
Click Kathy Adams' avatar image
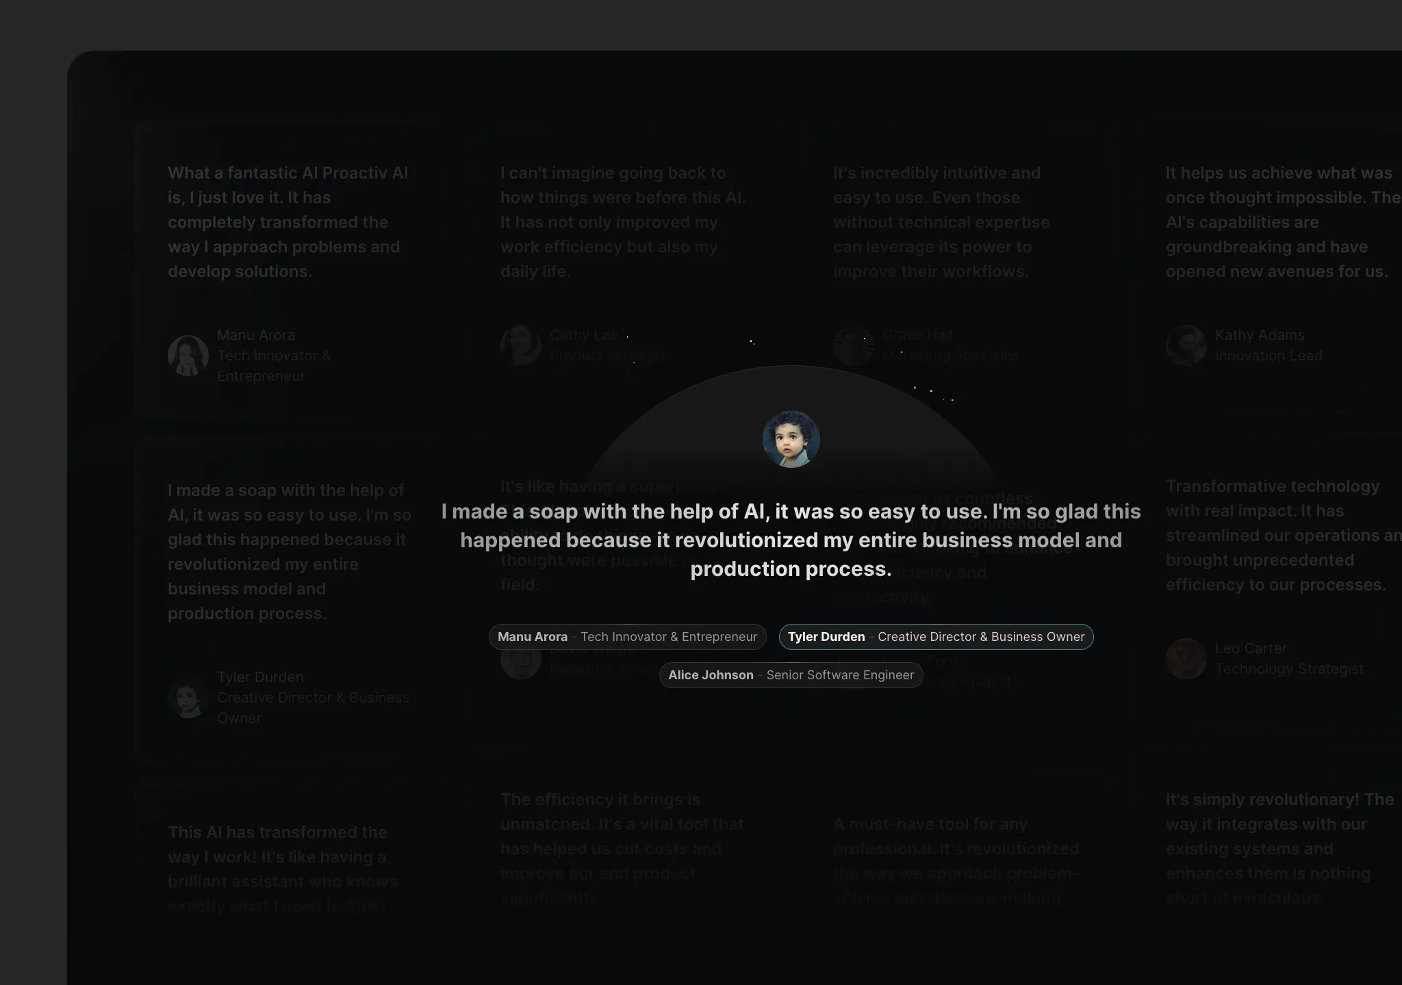[x=1186, y=345]
